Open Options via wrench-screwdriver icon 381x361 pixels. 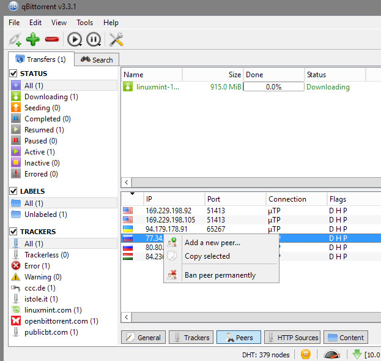pyautogui.click(x=116, y=39)
